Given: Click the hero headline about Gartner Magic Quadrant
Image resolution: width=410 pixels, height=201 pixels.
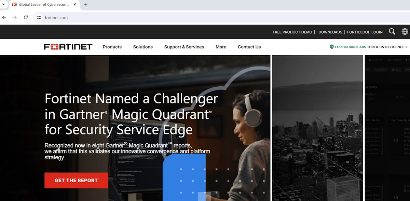Looking at the screenshot, I should pos(131,114).
